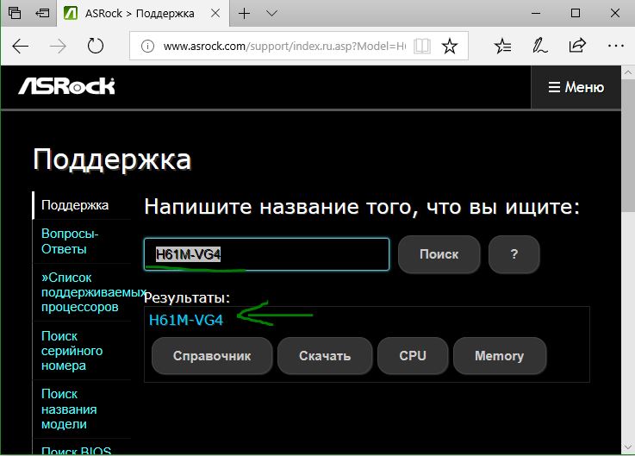Open tab preview dropdown chevron
The width and height of the screenshot is (635, 456).
tap(271, 14)
